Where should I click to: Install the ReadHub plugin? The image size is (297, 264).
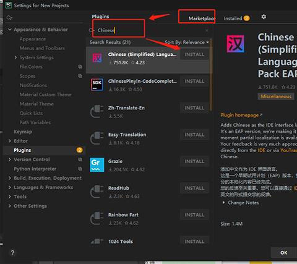[194, 188]
